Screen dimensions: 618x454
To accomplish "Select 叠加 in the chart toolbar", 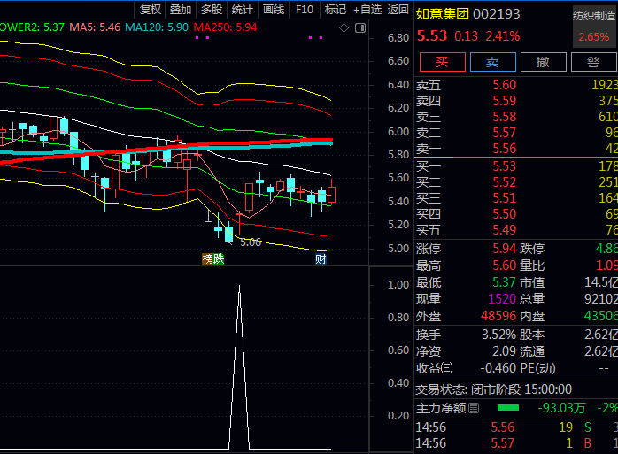I will (181, 9).
